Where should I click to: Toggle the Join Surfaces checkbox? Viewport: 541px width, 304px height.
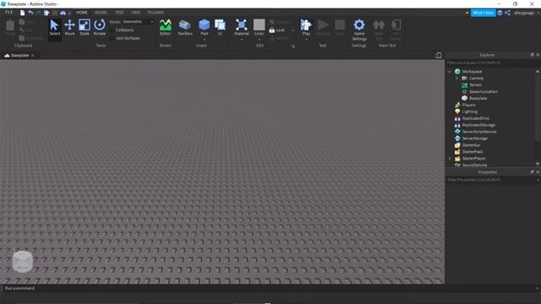coord(112,38)
